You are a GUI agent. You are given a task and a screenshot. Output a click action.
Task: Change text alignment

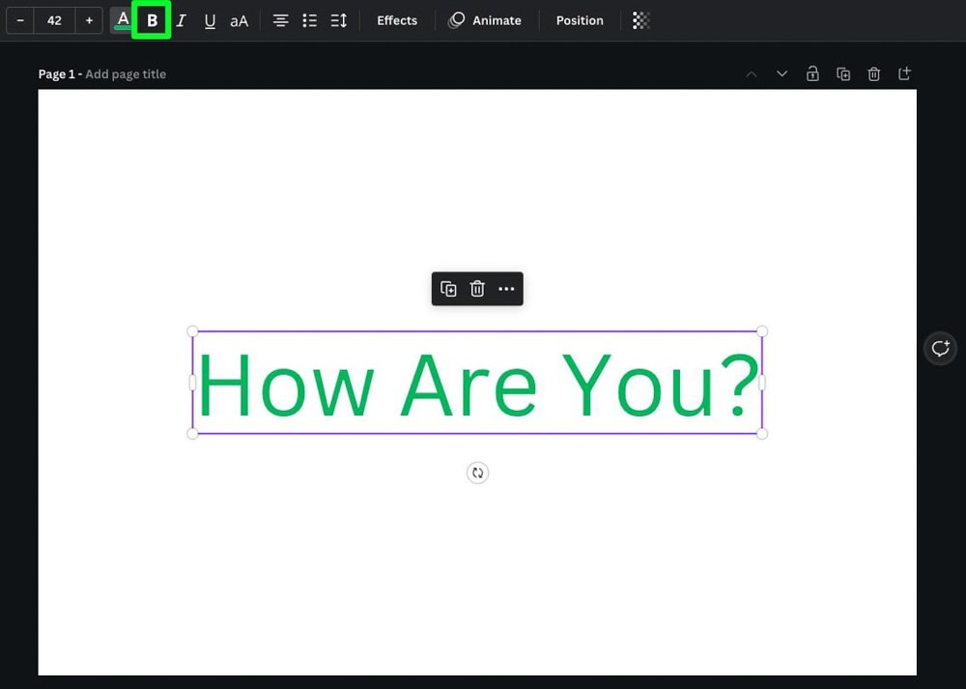pyautogui.click(x=280, y=20)
